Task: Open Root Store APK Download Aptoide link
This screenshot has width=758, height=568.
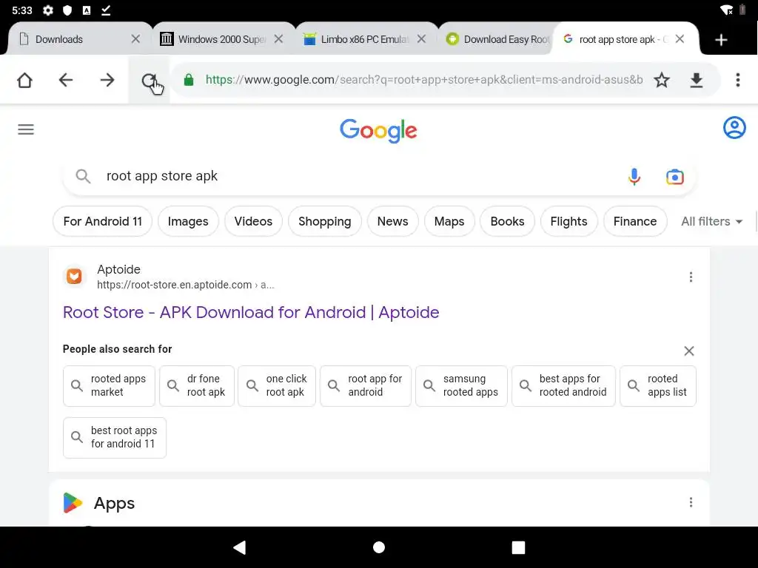Action: 251,312
